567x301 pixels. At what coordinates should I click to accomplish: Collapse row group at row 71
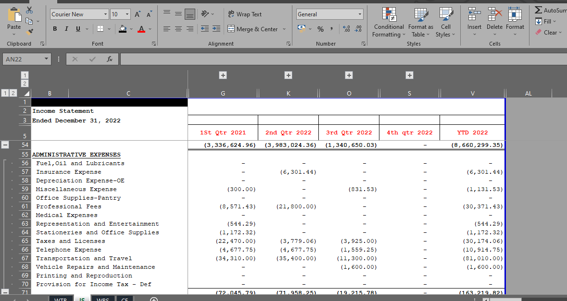tap(5, 292)
